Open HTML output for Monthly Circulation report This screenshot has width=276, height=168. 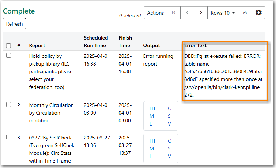coord(152,116)
